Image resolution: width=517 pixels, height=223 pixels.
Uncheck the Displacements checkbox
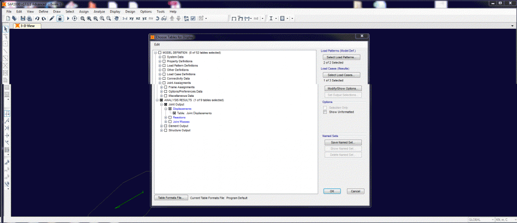click(170, 109)
